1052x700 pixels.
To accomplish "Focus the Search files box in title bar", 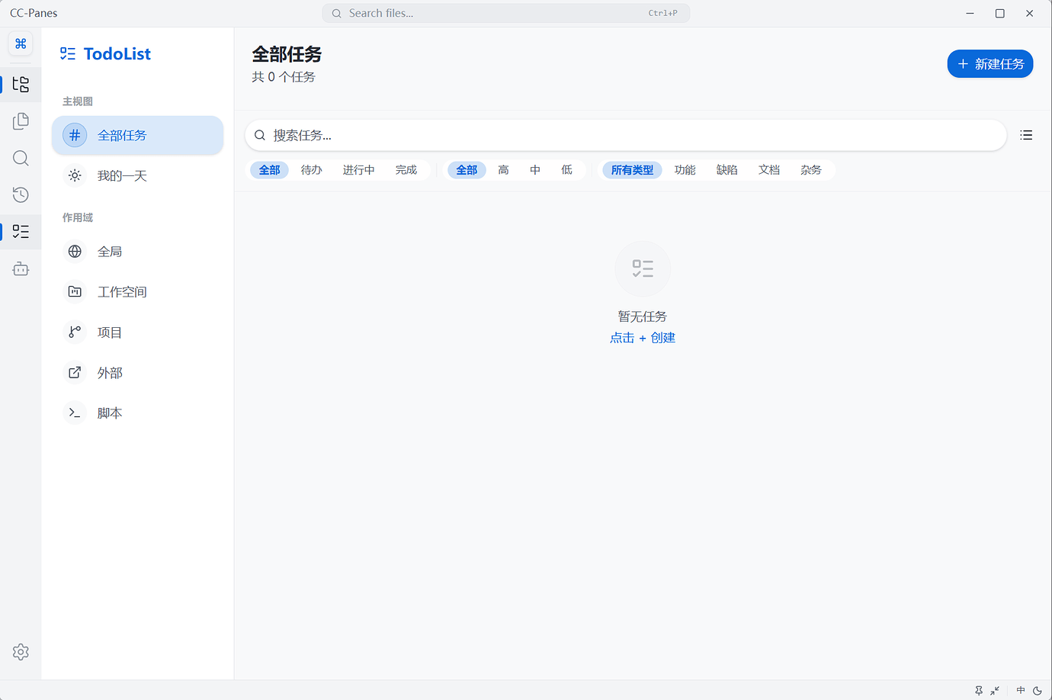I will pos(506,13).
